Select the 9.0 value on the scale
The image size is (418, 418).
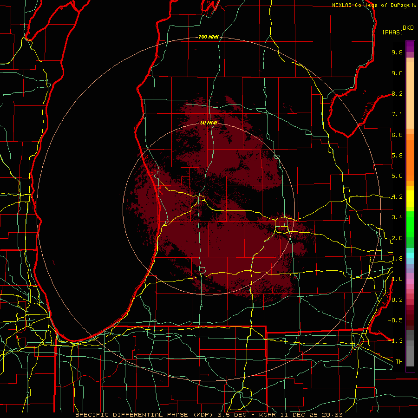click(x=397, y=73)
